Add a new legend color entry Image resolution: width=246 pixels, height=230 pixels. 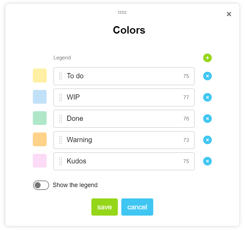[x=207, y=58]
